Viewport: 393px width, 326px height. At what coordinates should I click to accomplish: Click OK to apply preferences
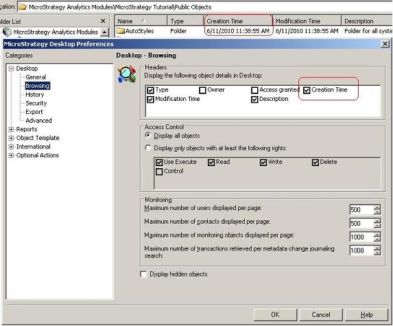coord(275,315)
